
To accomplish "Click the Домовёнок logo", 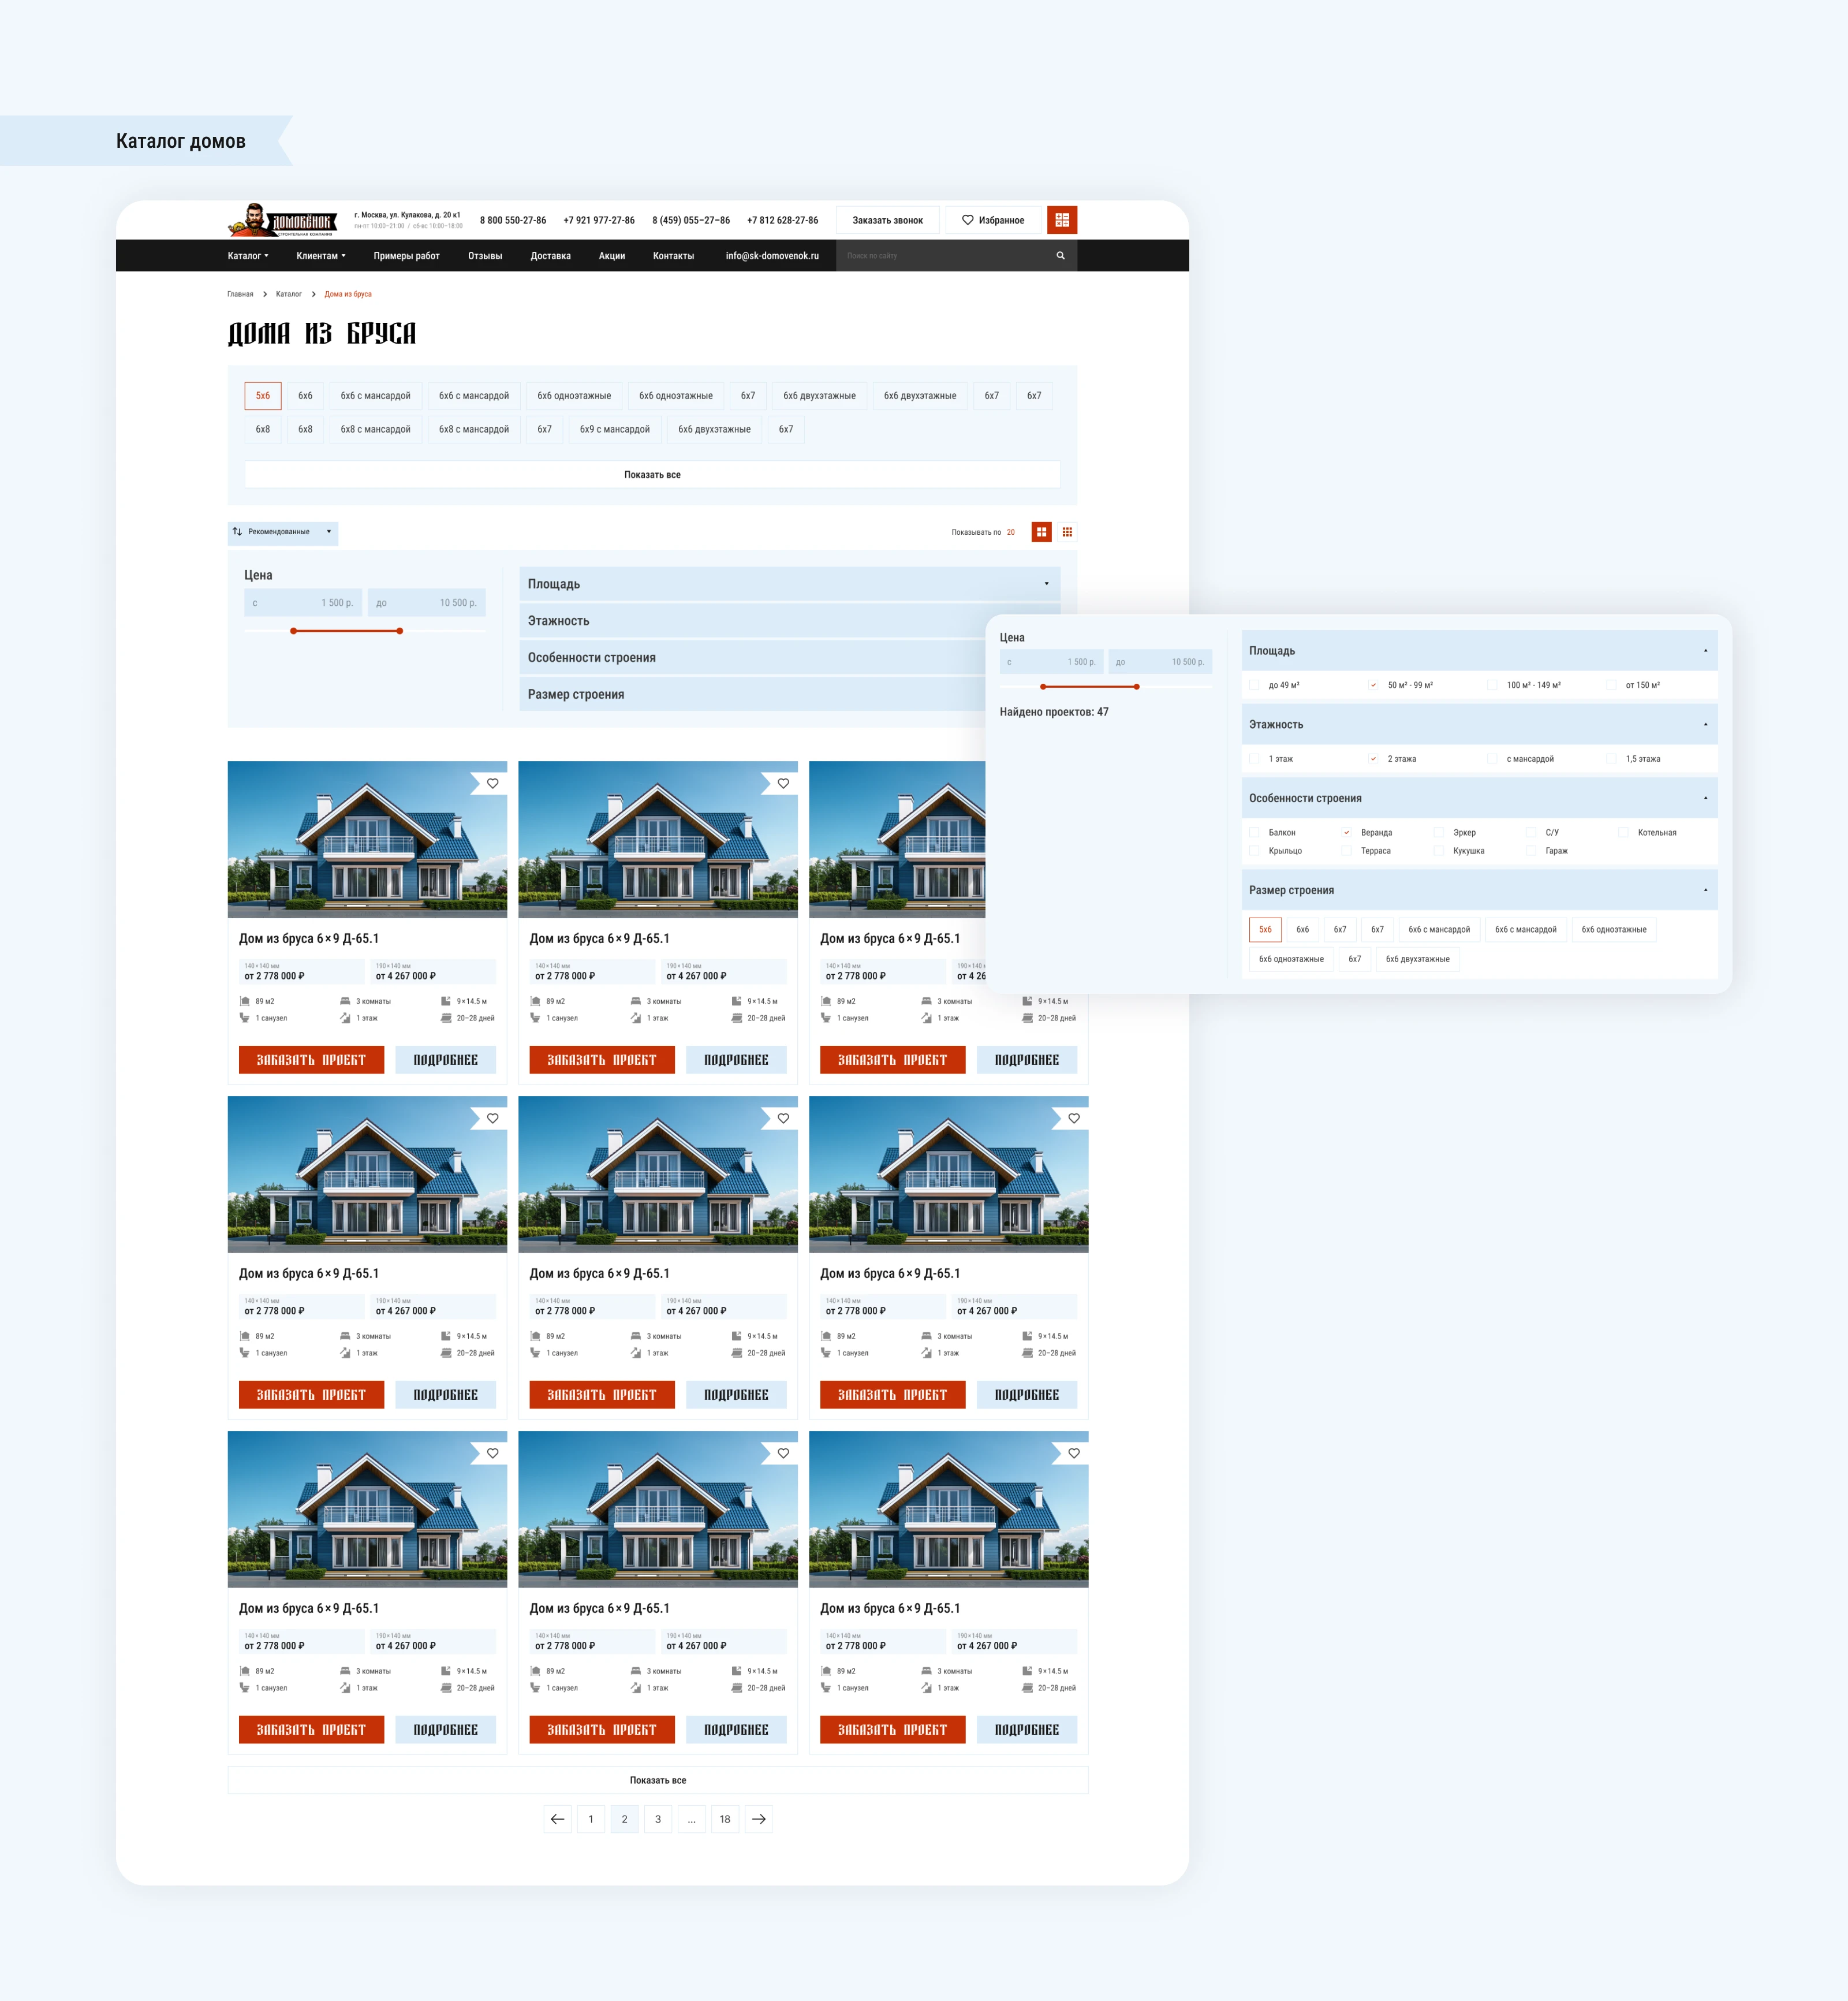I will point(283,220).
